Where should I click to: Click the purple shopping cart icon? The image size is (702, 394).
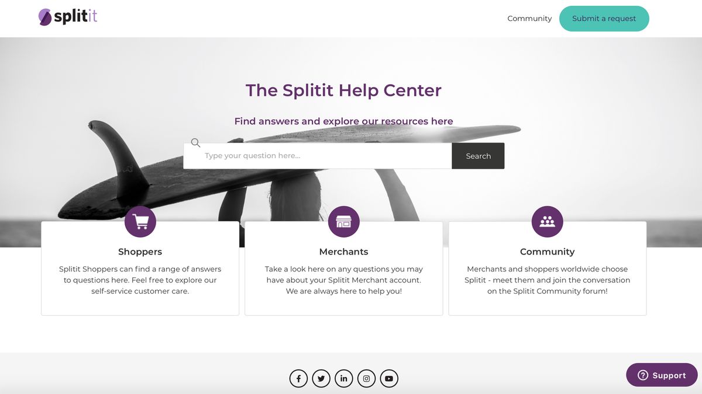coord(140,222)
